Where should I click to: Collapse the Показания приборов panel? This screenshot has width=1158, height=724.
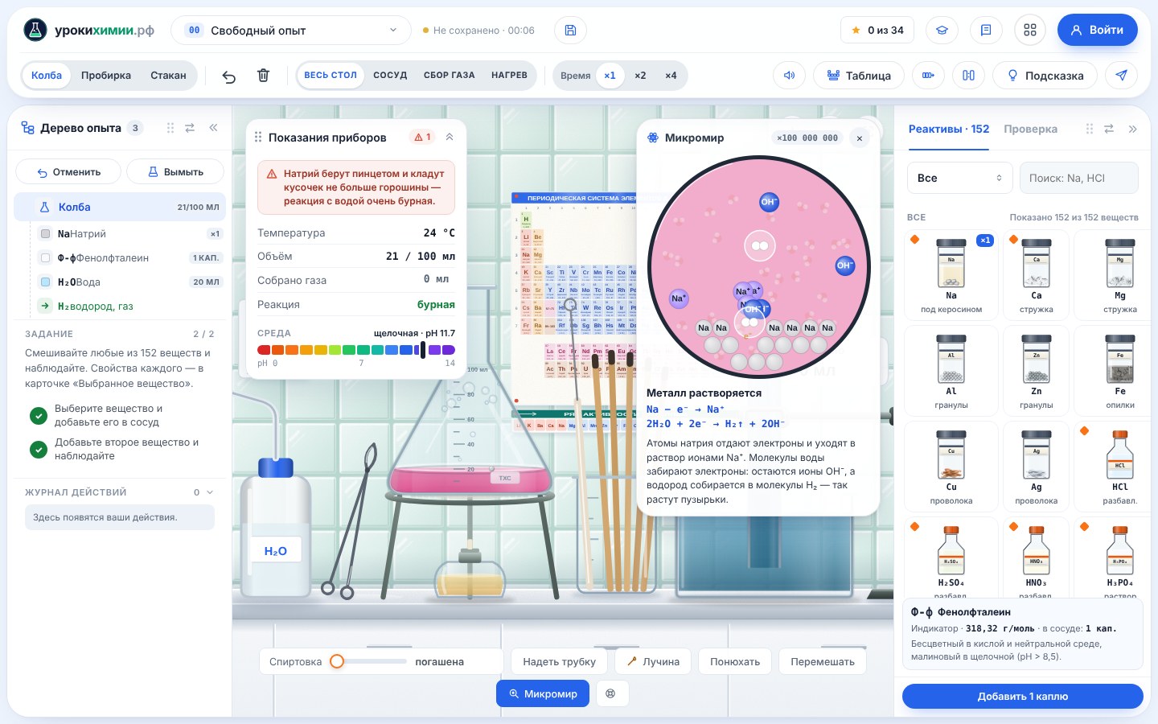pyautogui.click(x=450, y=138)
